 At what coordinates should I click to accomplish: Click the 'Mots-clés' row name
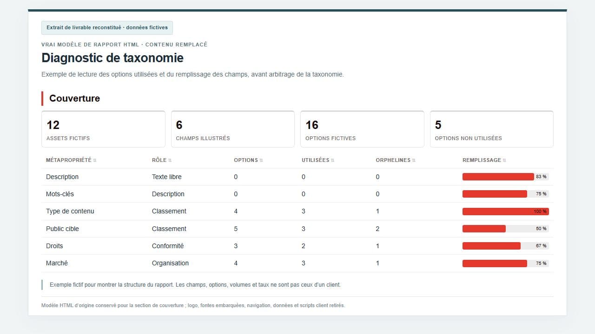pos(60,194)
